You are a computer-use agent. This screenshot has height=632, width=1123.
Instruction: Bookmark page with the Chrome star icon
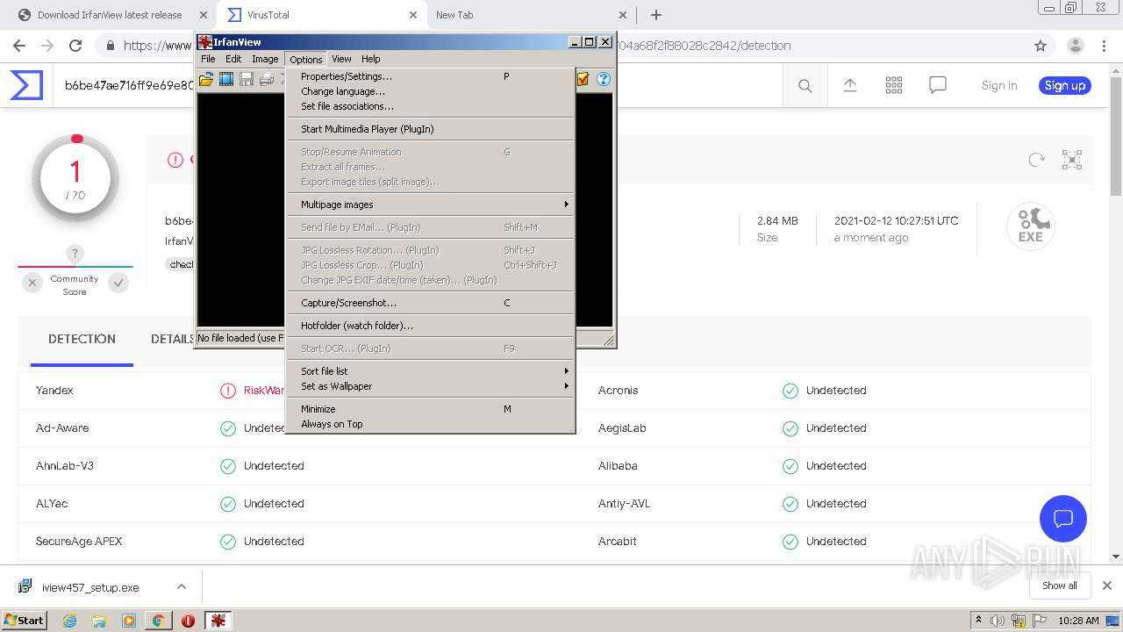click(1041, 46)
